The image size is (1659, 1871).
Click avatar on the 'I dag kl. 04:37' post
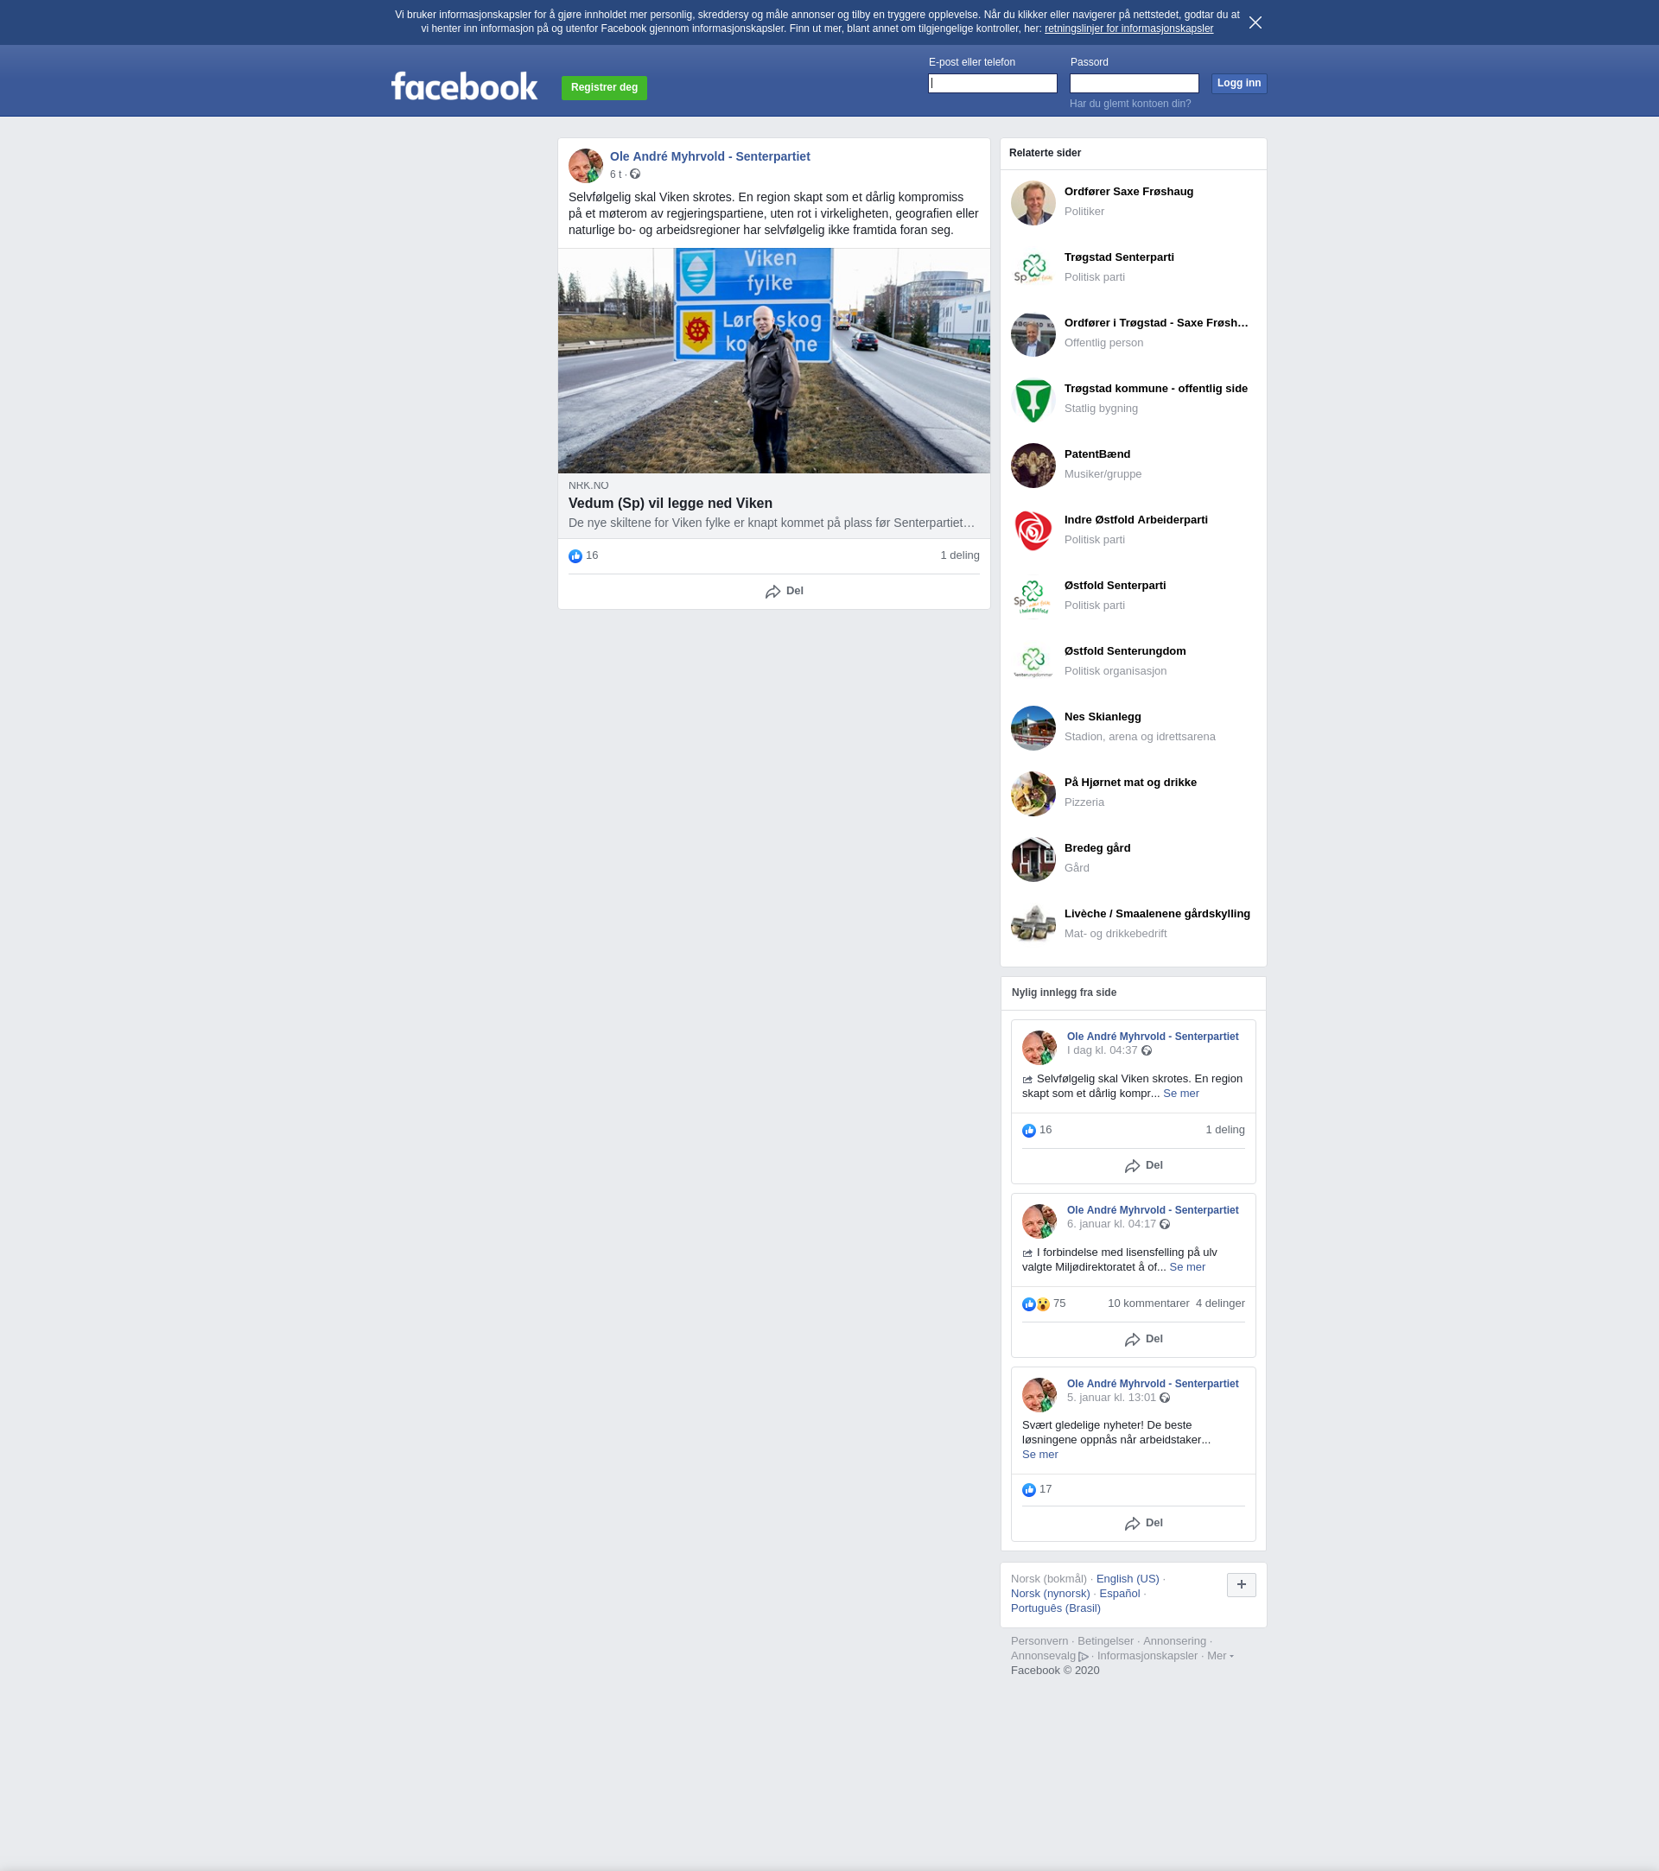[1039, 1047]
